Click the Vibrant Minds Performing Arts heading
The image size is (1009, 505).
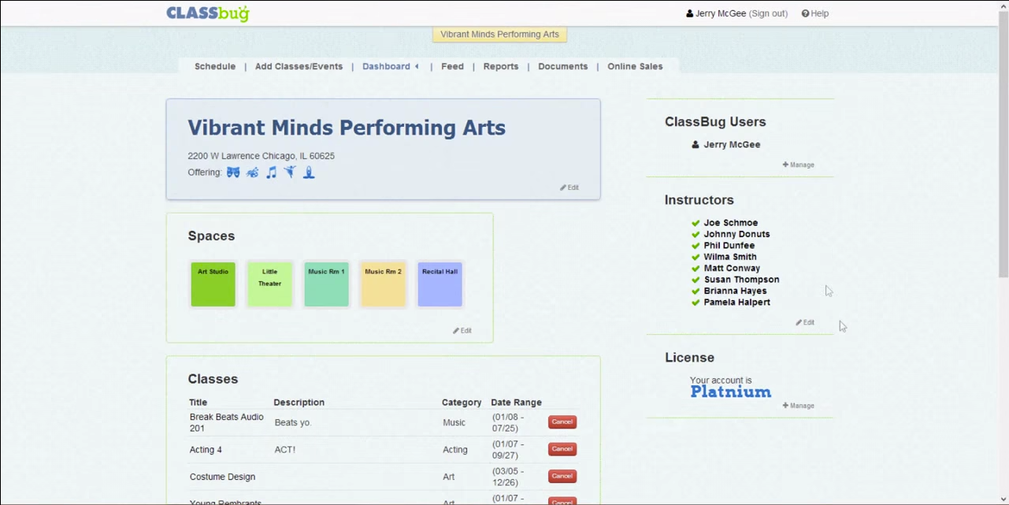(x=347, y=128)
